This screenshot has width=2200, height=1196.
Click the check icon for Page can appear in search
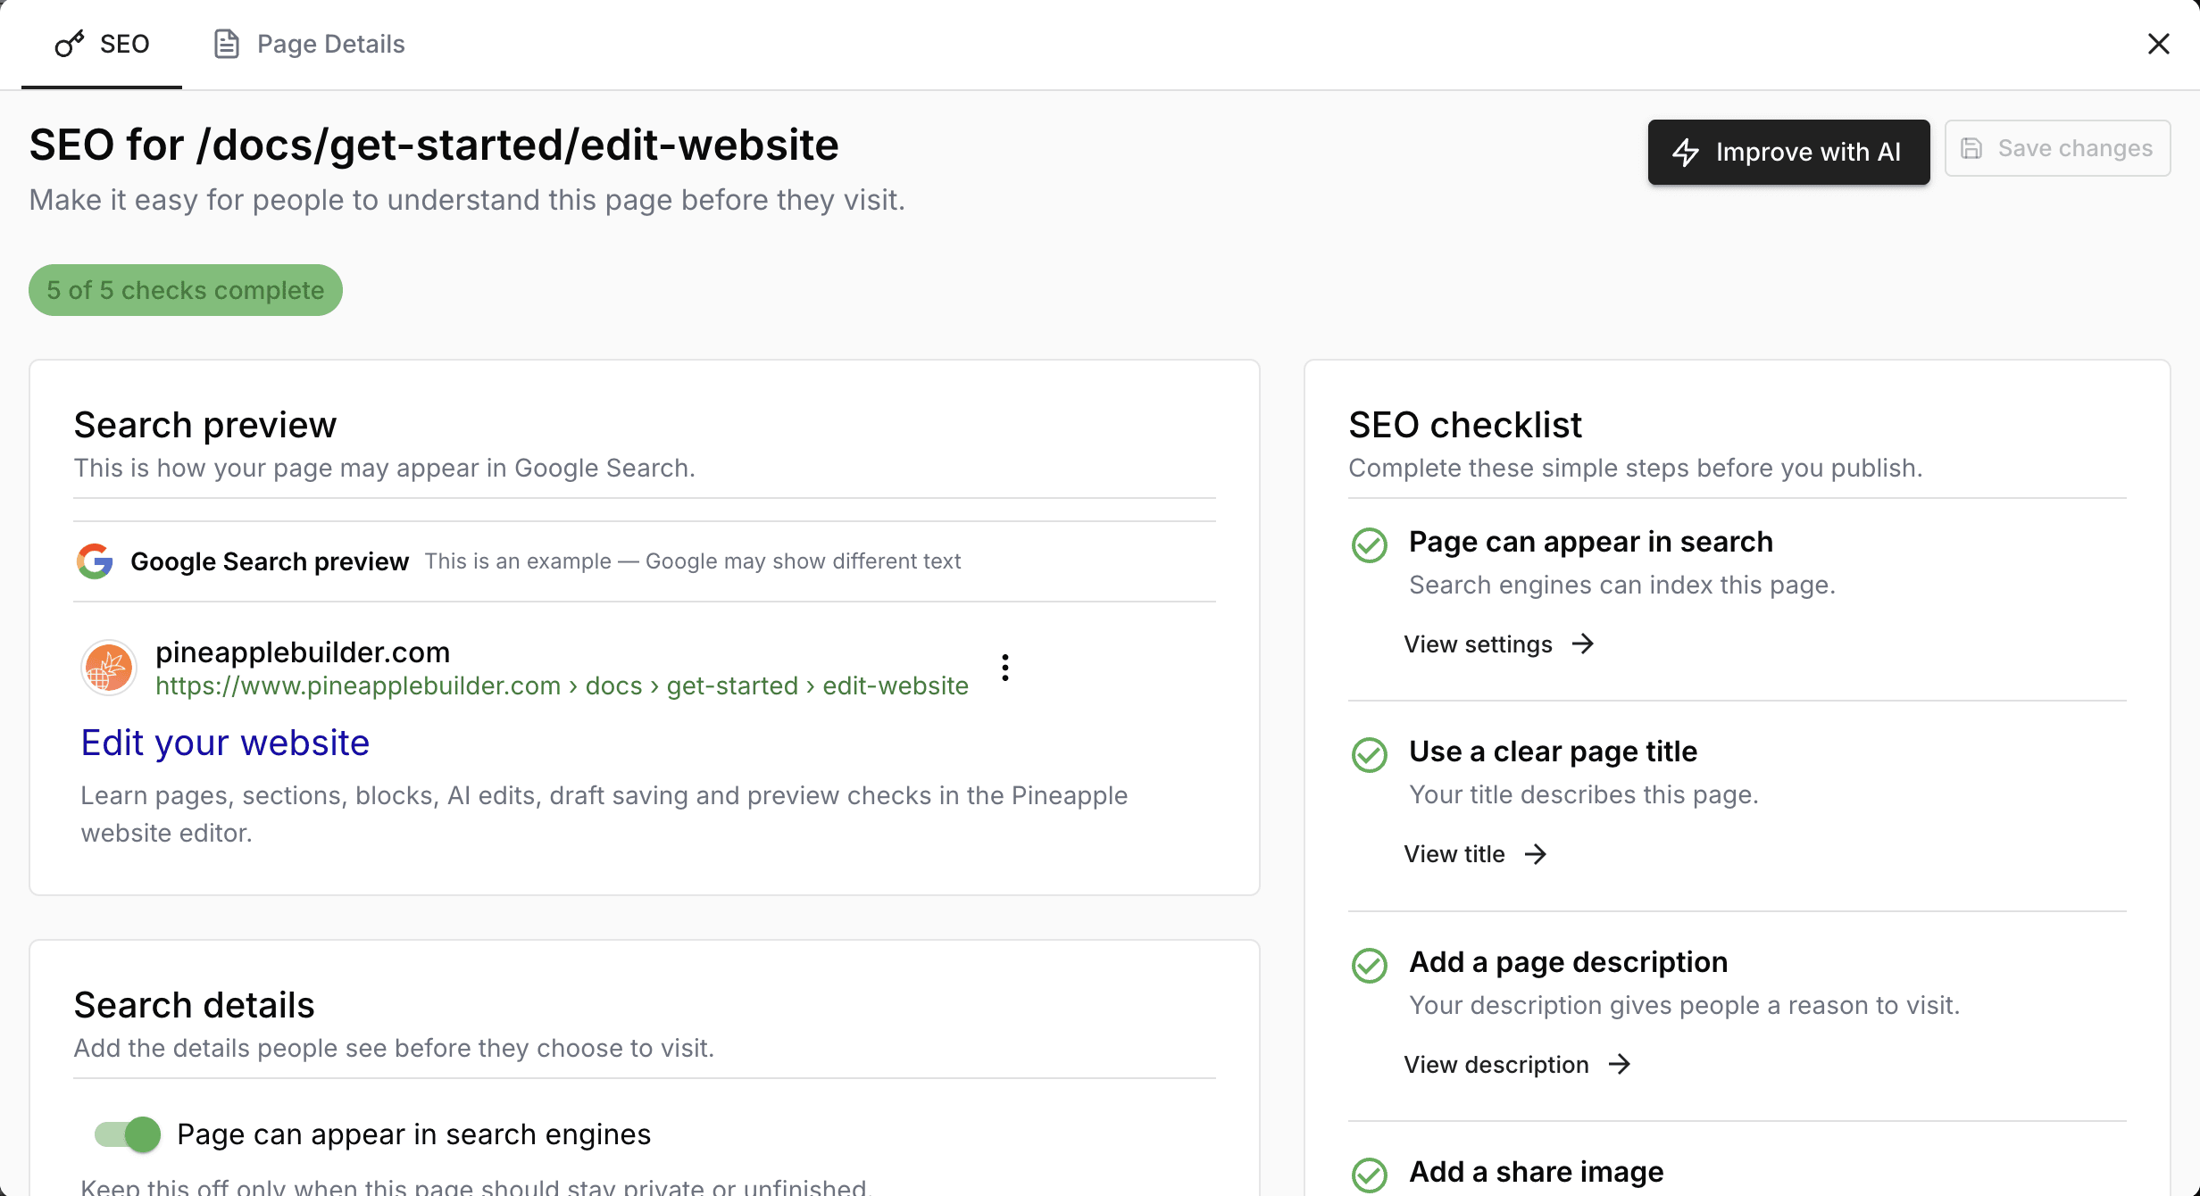1369,544
